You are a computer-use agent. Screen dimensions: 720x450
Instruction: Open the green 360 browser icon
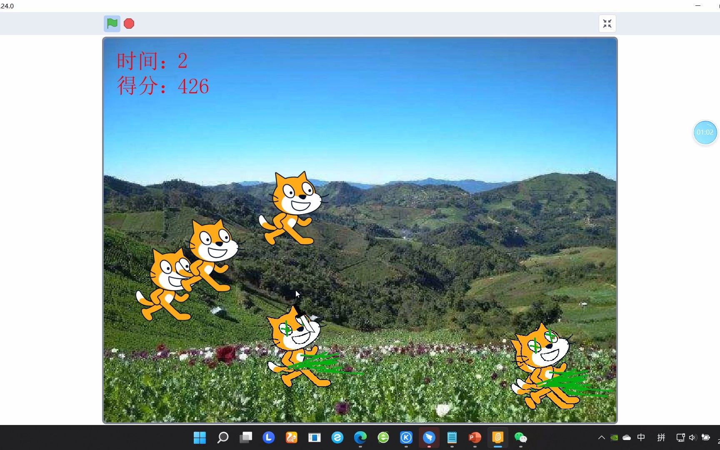(383, 437)
